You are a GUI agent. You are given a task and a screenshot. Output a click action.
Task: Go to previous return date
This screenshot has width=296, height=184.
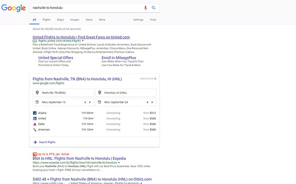point(148,102)
